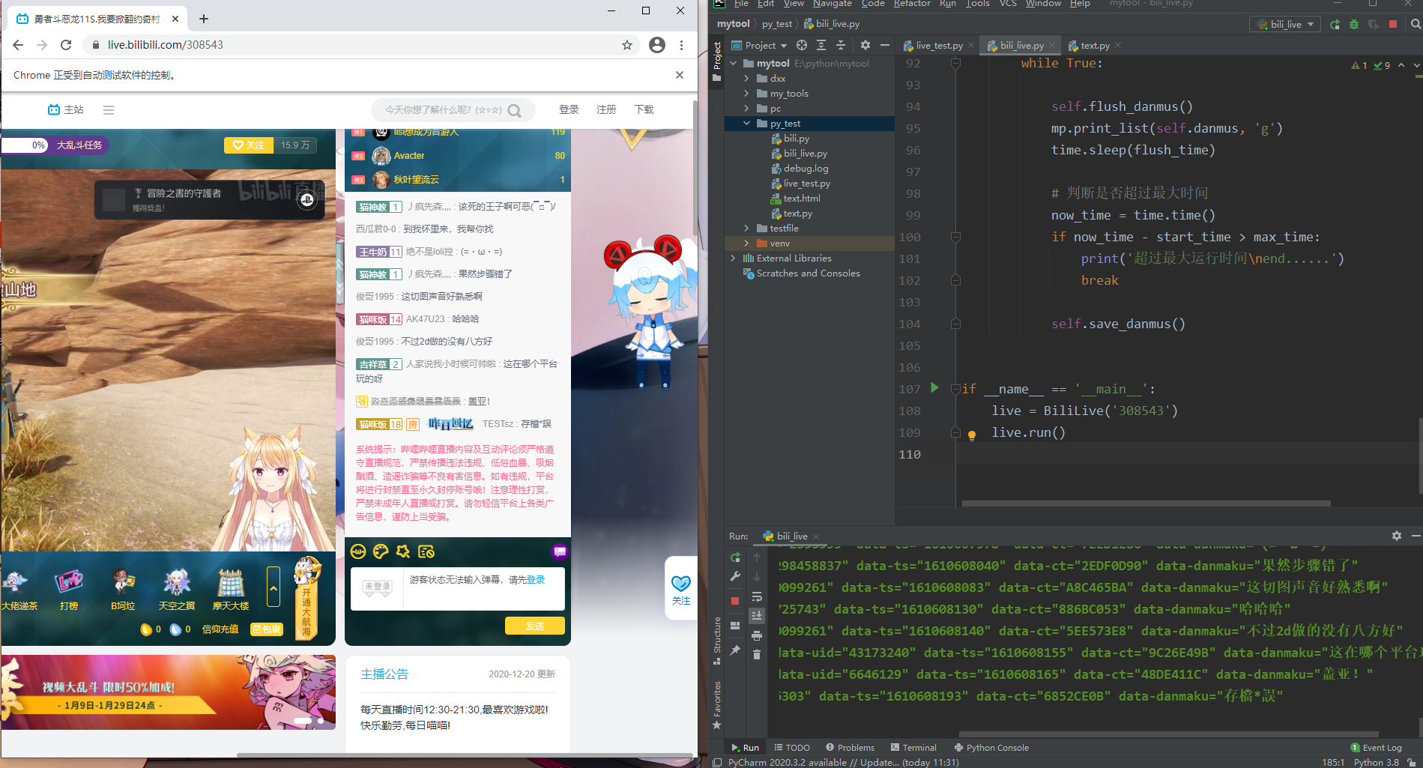Jump to next highlighted error arrow in editor
Image resolution: width=1423 pixels, height=768 pixels.
point(1416,65)
